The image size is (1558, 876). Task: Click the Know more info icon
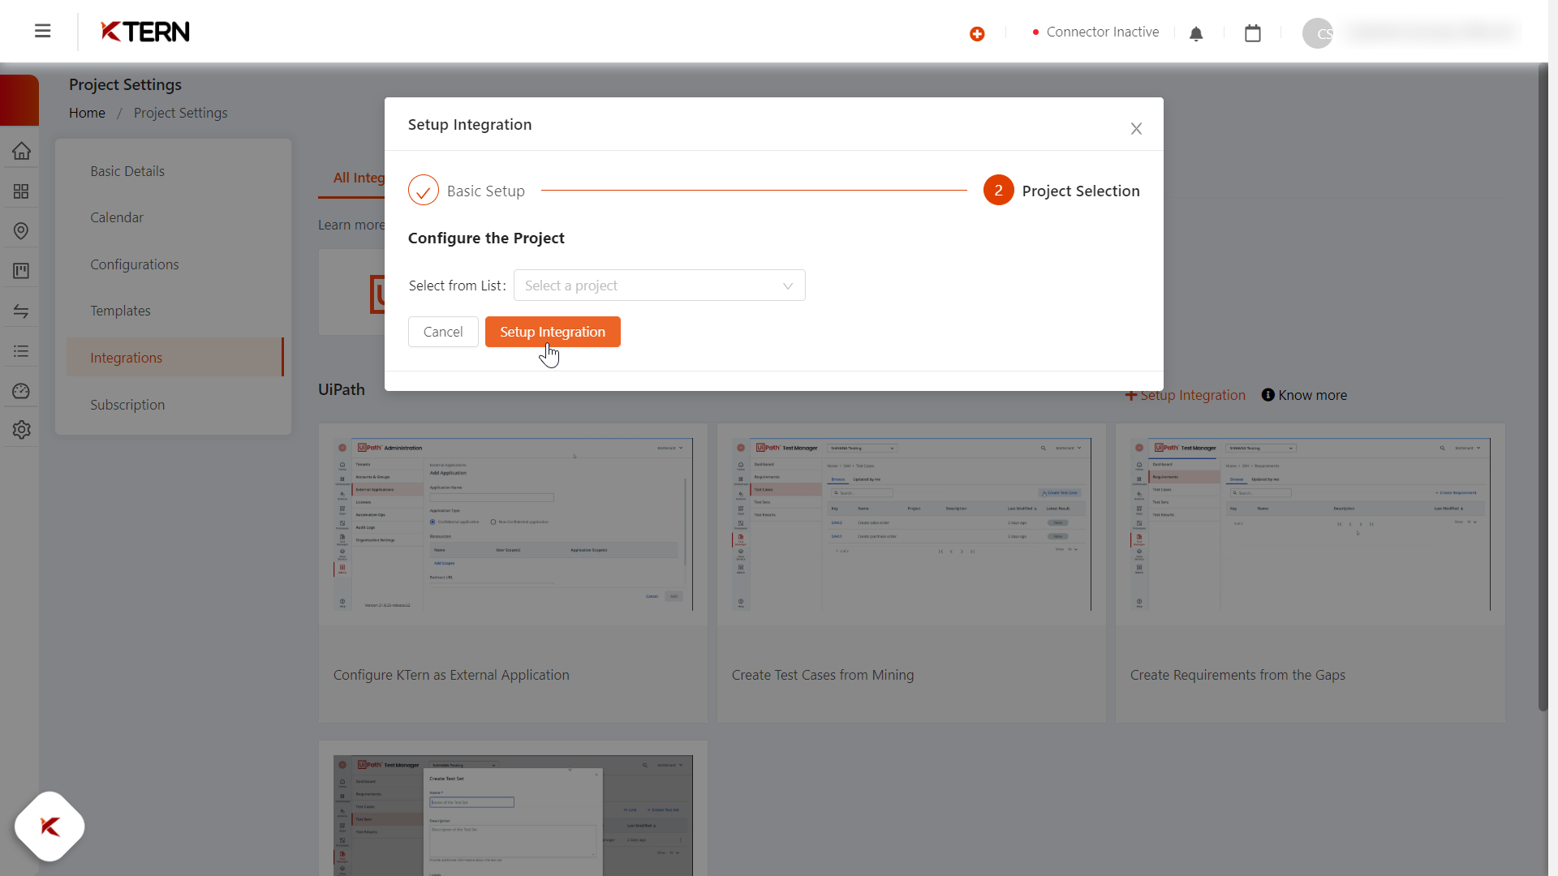(x=1268, y=395)
